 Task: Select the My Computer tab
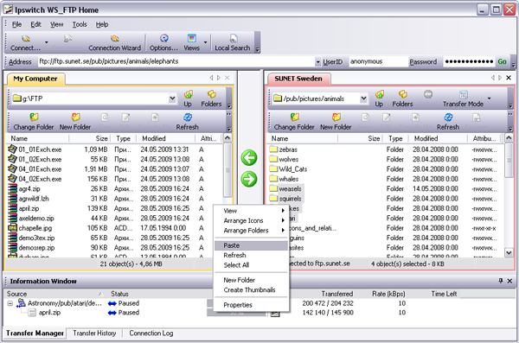click(35, 79)
